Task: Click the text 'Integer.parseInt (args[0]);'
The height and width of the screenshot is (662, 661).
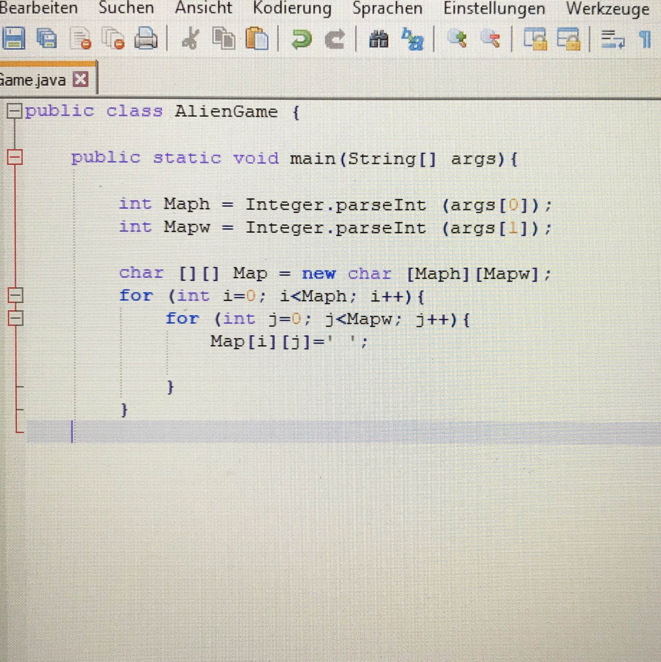Action: click(398, 205)
